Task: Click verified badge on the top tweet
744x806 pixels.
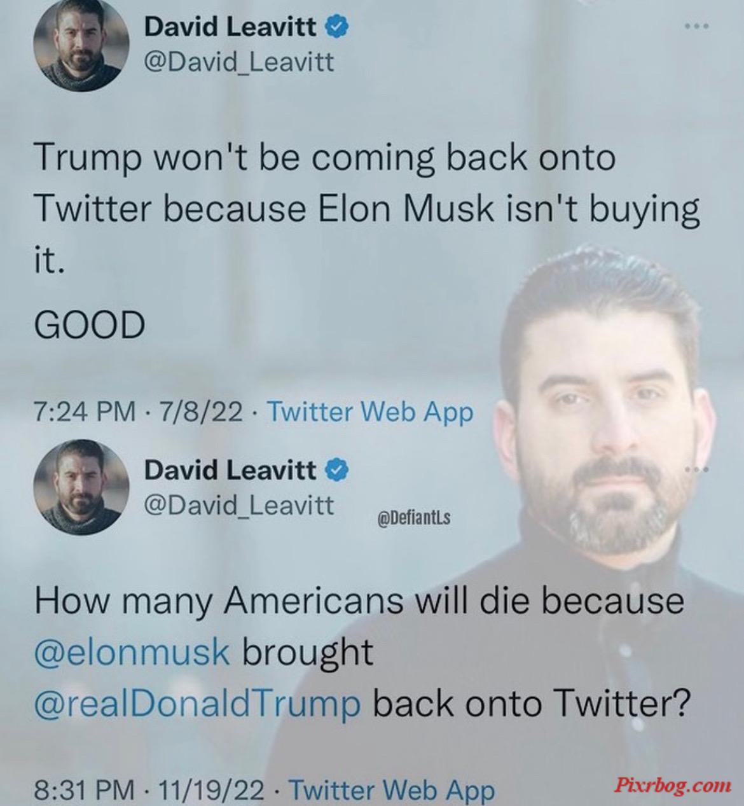Action: pyautogui.click(x=338, y=27)
